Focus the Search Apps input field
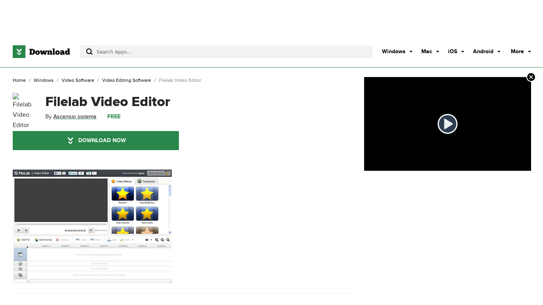This screenshot has width=543, height=305. point(226,52)
